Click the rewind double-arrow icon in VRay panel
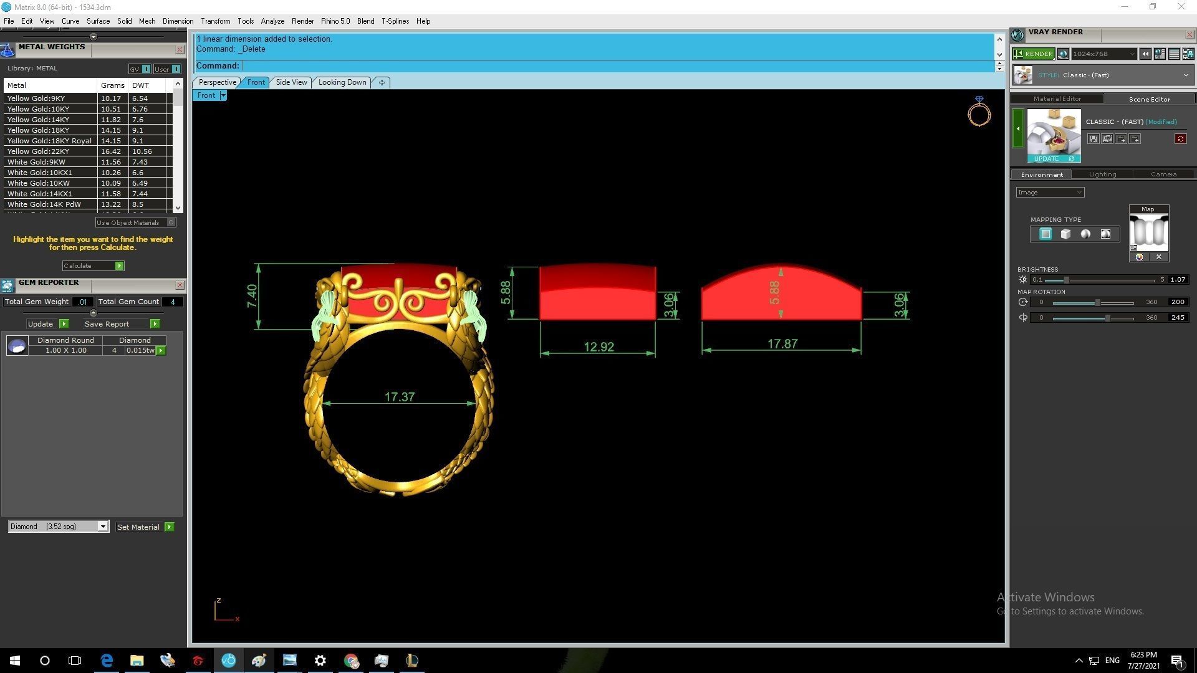Viewport: 1197px width, 673px height. 1145,54
